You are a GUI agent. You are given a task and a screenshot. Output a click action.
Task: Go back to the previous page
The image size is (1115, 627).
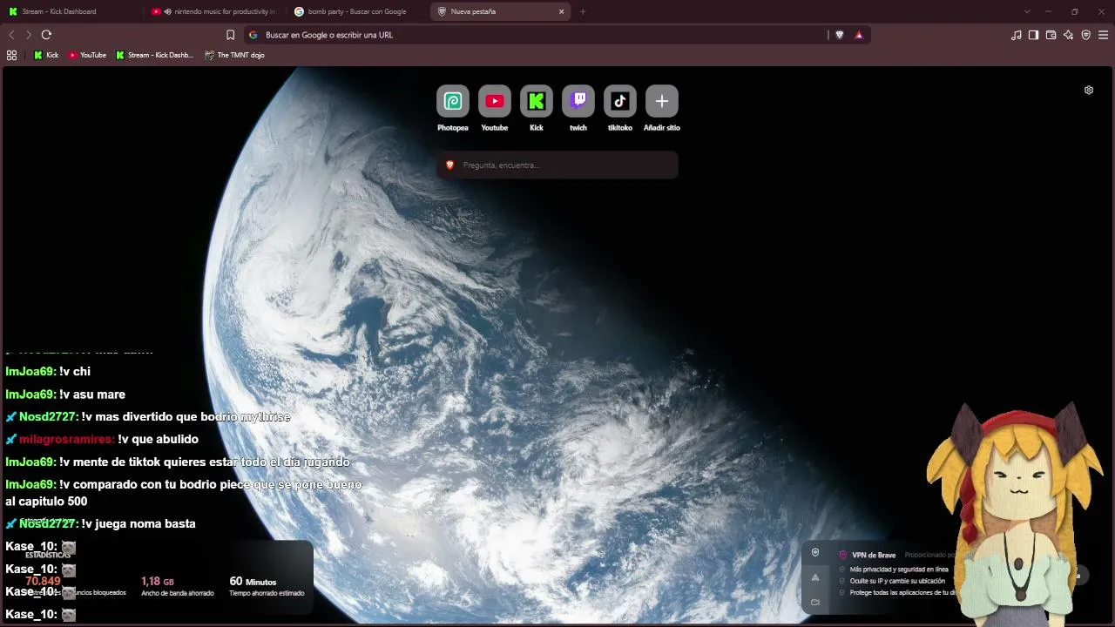[11, 35]
